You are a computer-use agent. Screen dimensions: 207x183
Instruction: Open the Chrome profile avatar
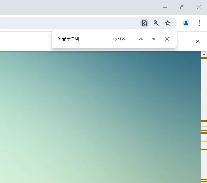point(186,23)
